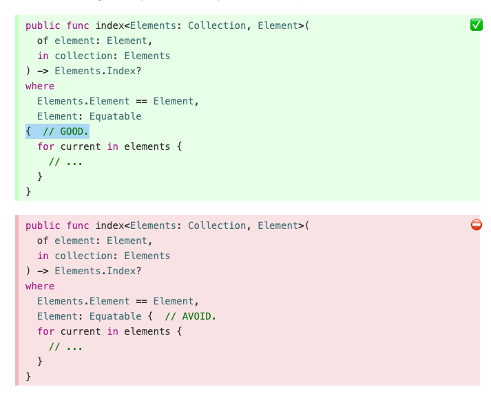The image size is (491, 400).
Task: Click 'func' keyword in red block
Action: tap(78, 225)
